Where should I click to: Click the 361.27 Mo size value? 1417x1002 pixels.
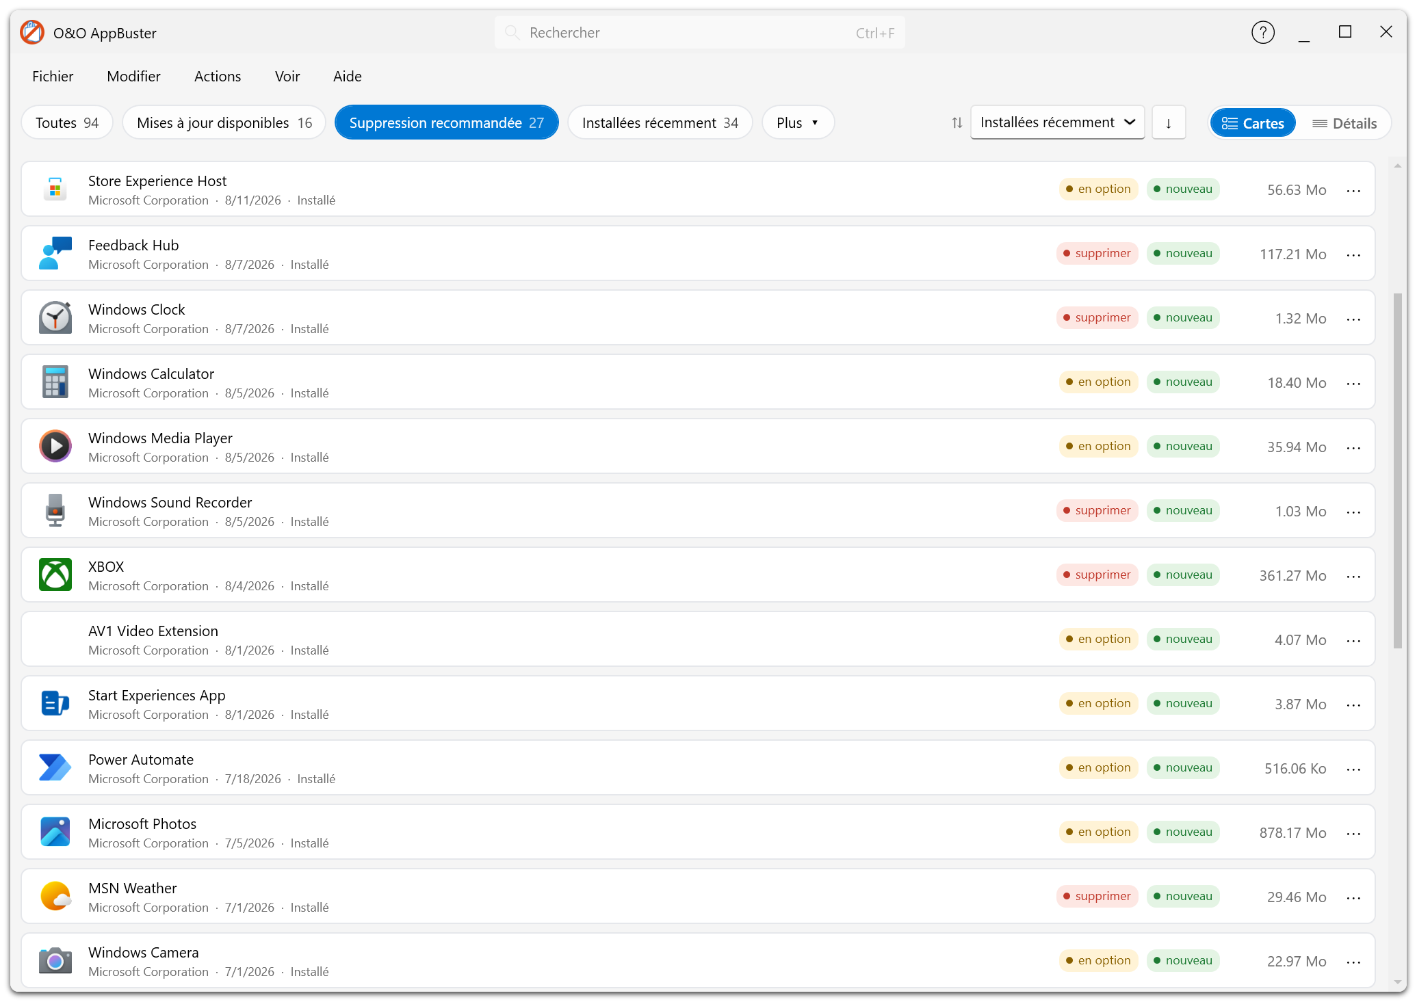click(x=1292, y=576)
